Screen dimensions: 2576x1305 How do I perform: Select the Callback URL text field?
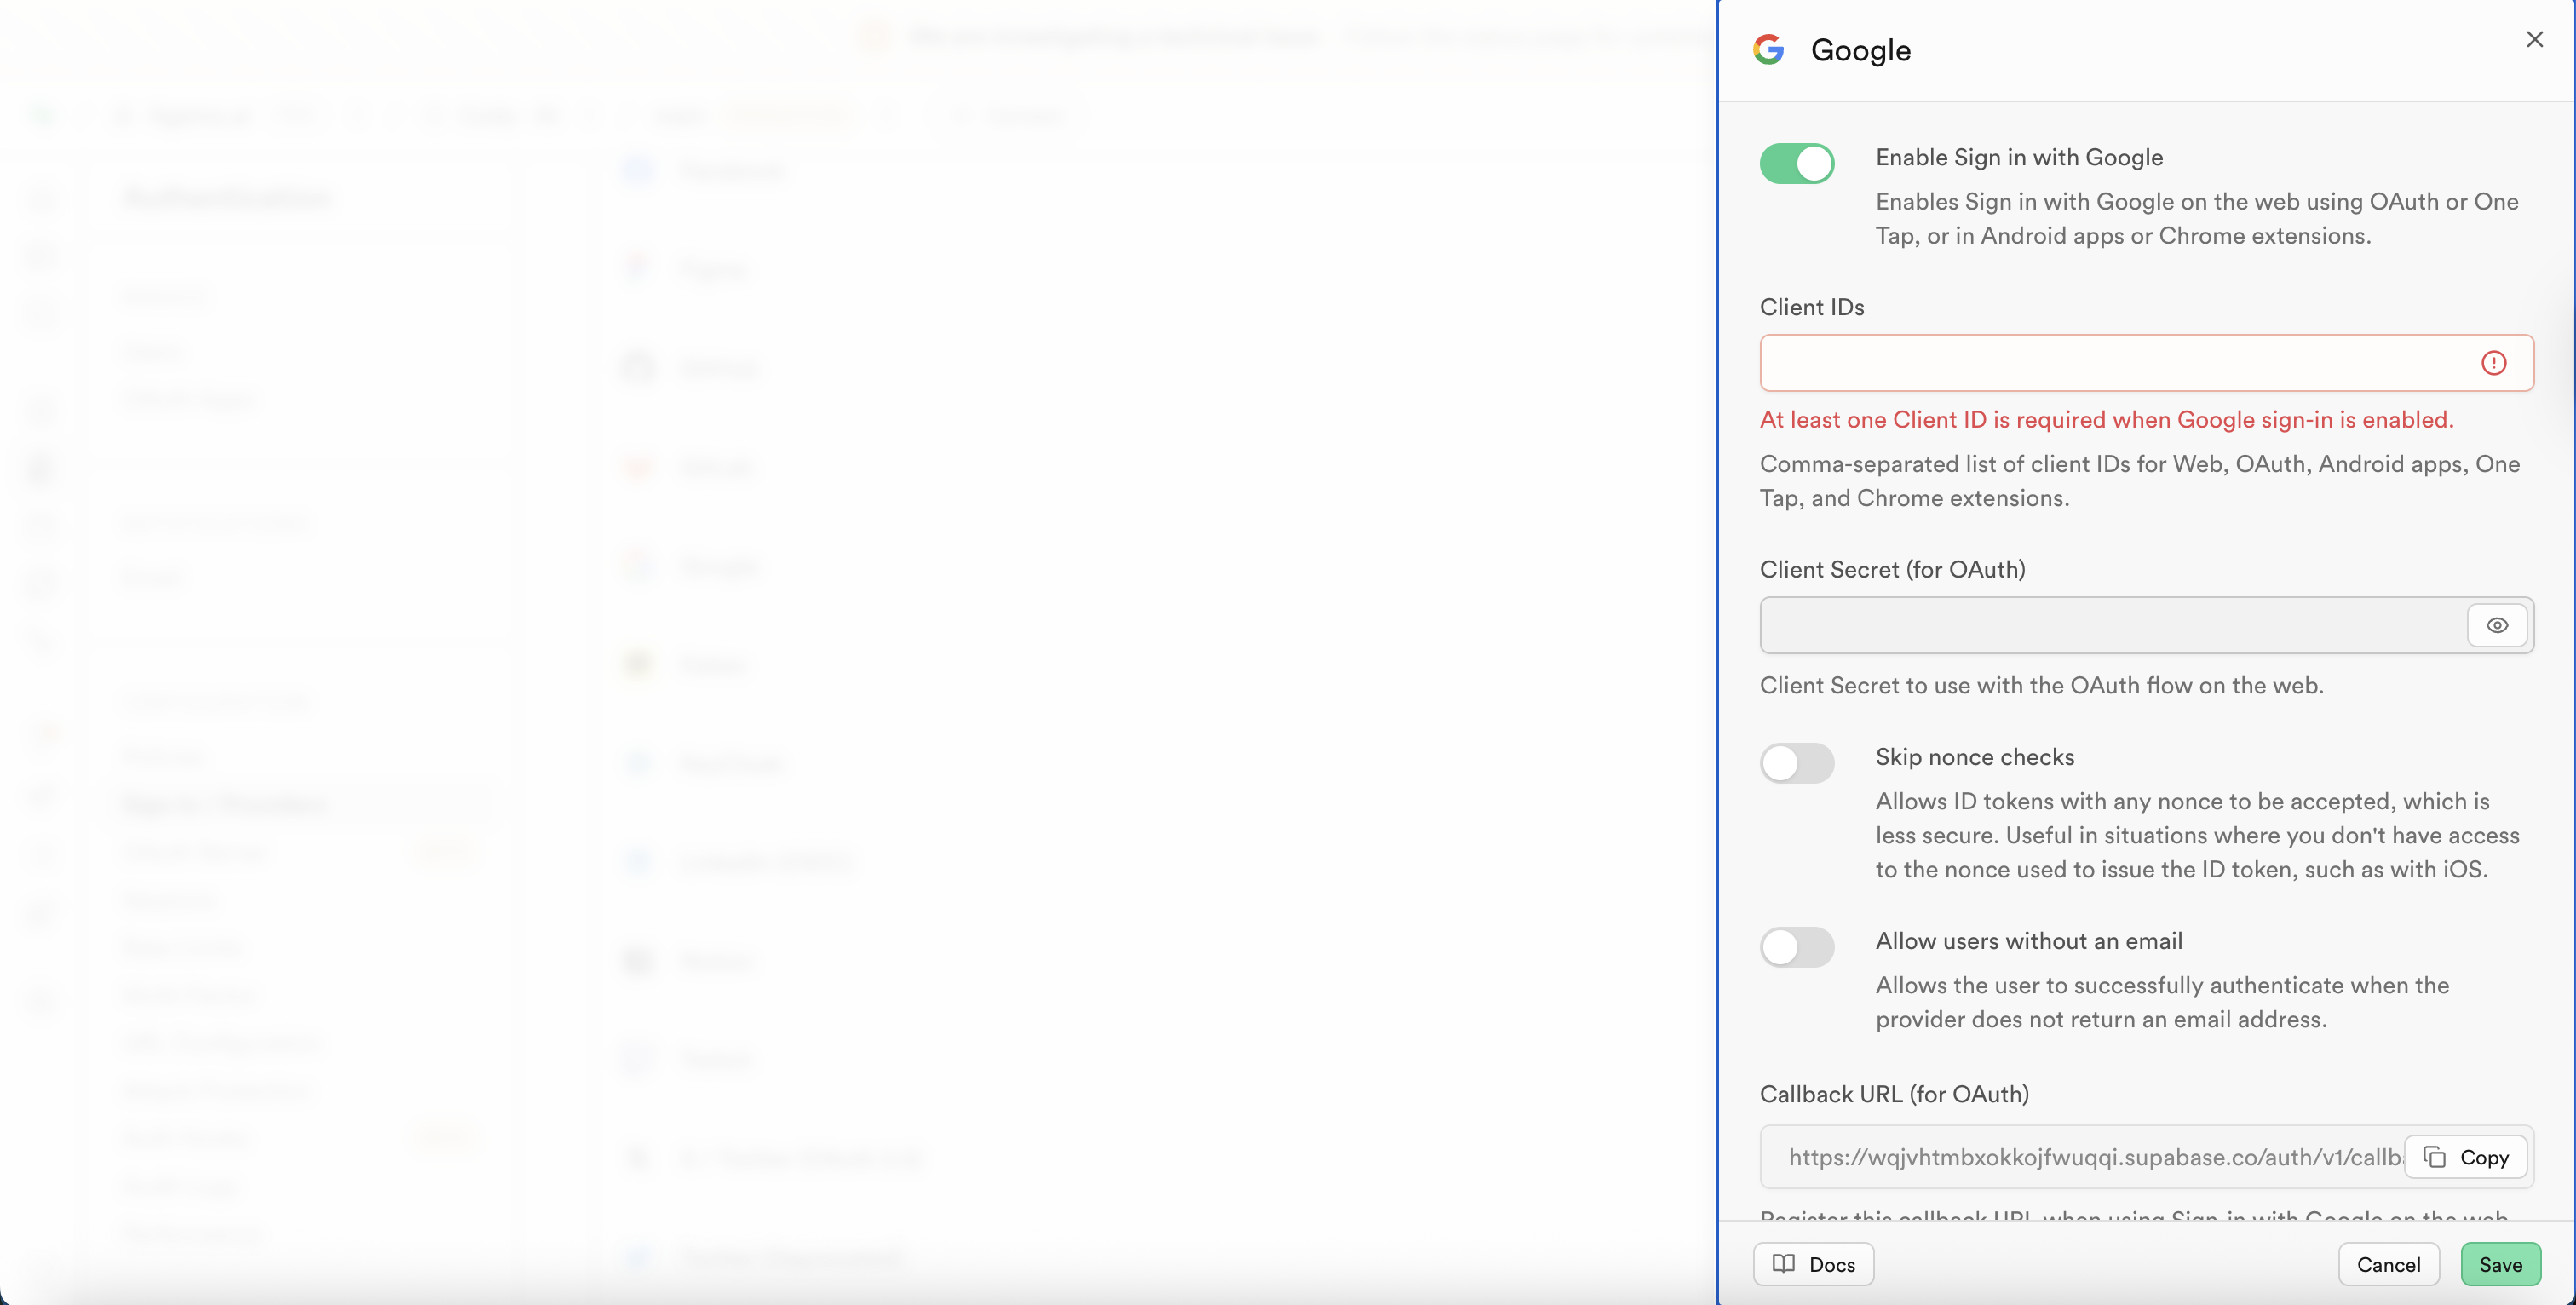pos(2090,1157)
